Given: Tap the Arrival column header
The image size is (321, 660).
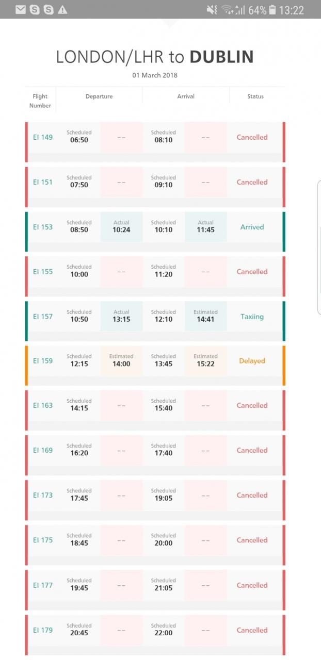Looking at the screenshot, I should click(186, 96).
